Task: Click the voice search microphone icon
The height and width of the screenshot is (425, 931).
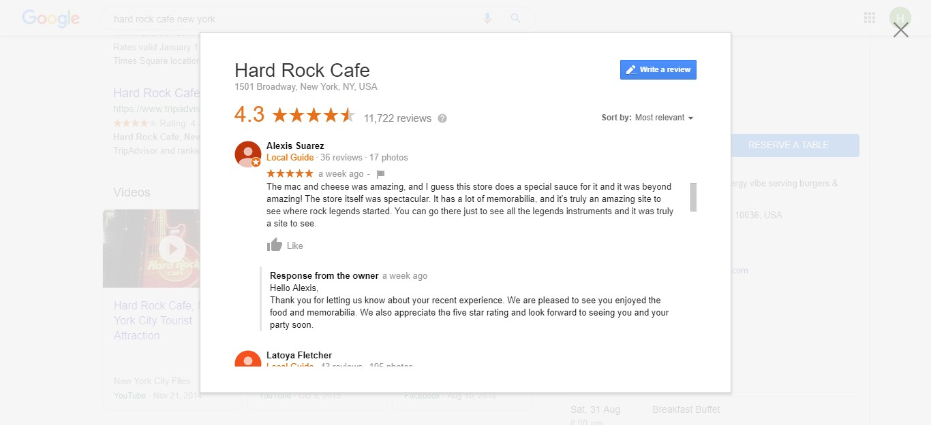Action: (x=487, y=18)
